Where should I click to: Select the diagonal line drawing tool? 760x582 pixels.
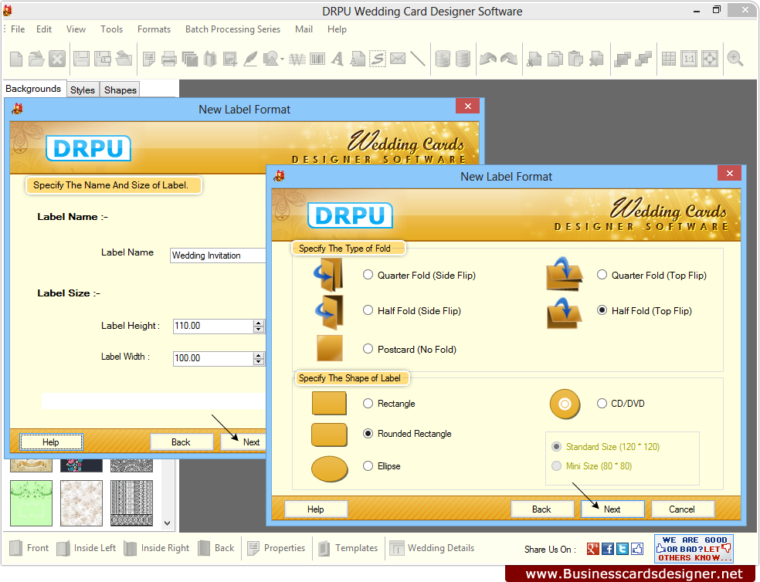point(417,59)
